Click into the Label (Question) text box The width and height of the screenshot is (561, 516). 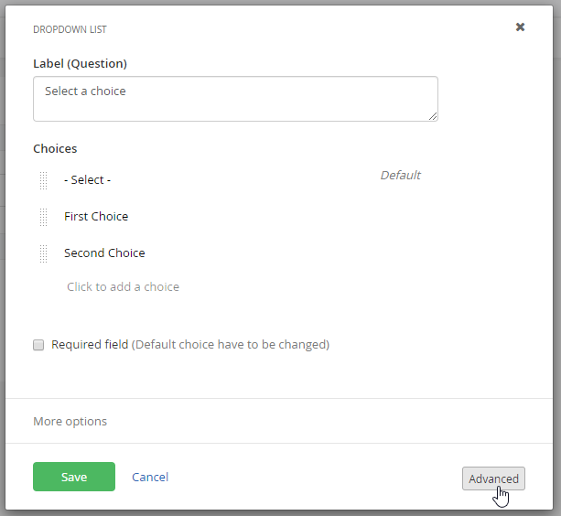[x=235, y=99]
